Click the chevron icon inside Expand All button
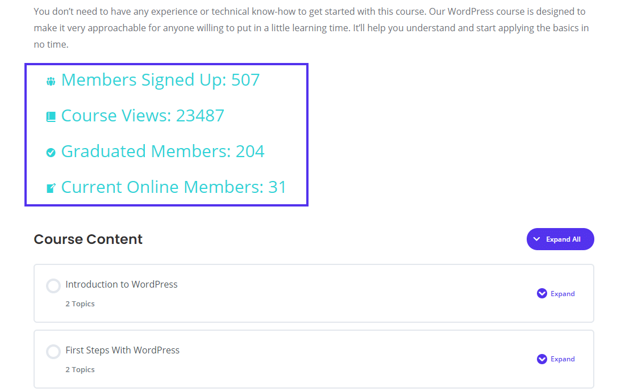 pos(537,239)
